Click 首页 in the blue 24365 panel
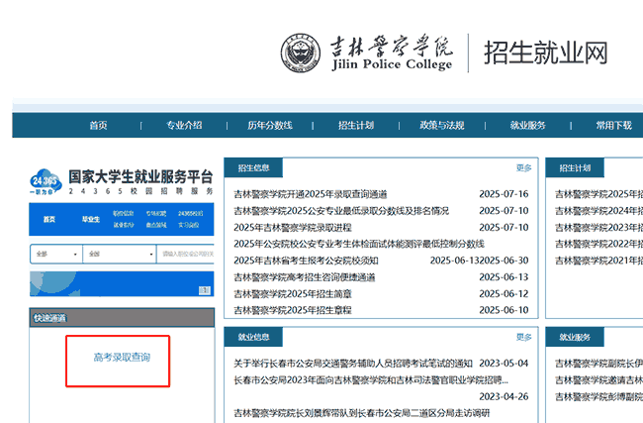 (49, 219)
